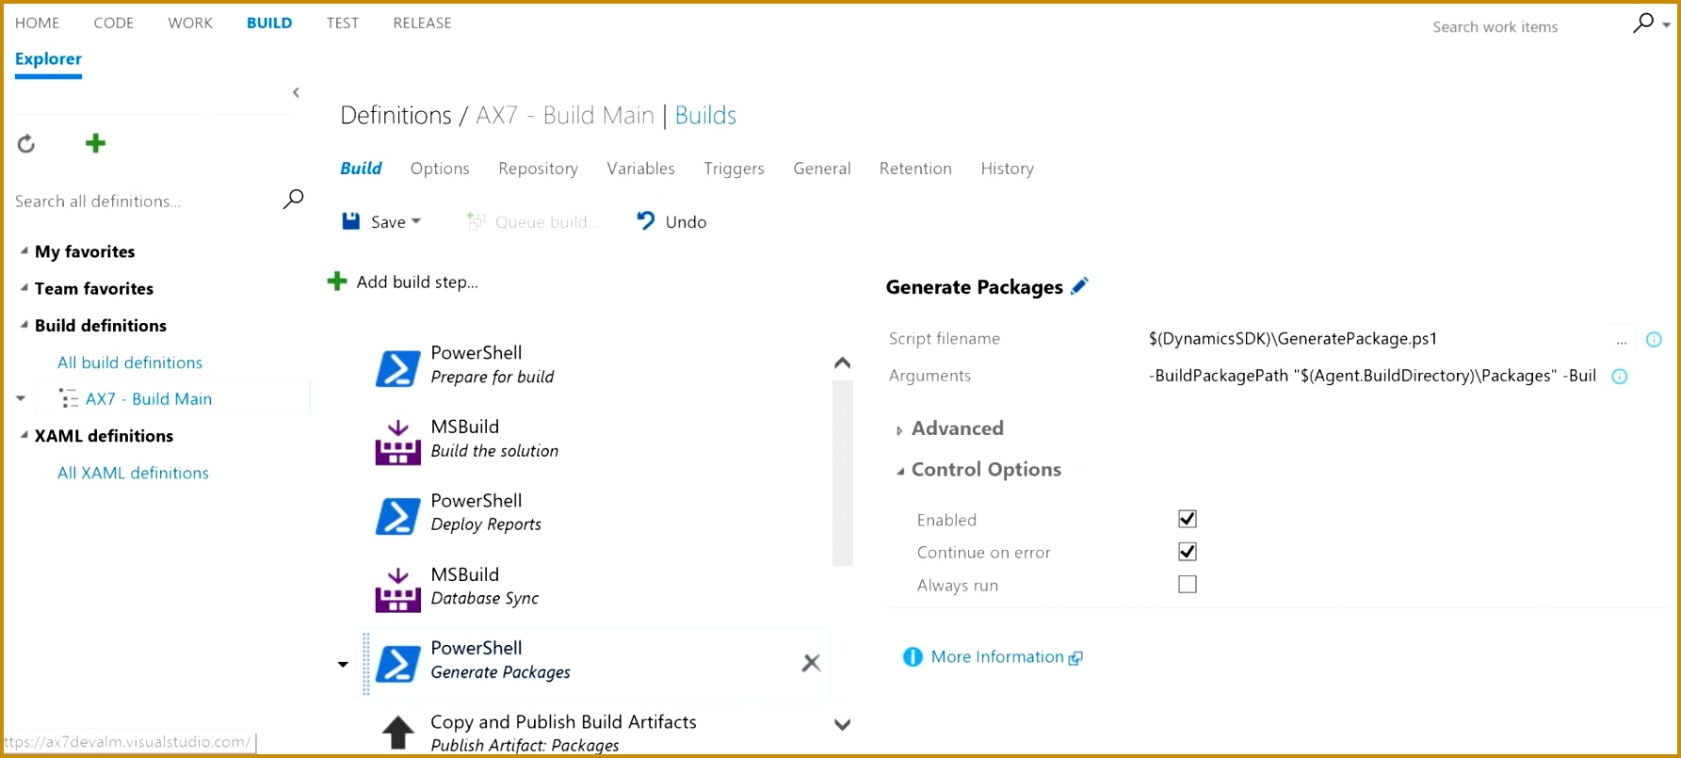Select the Explorer sub-tab
This screenshot has width=1681, height=758.
48,58
